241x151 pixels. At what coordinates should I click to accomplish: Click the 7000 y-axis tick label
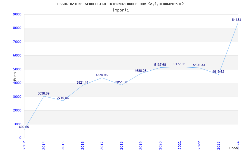17,42
